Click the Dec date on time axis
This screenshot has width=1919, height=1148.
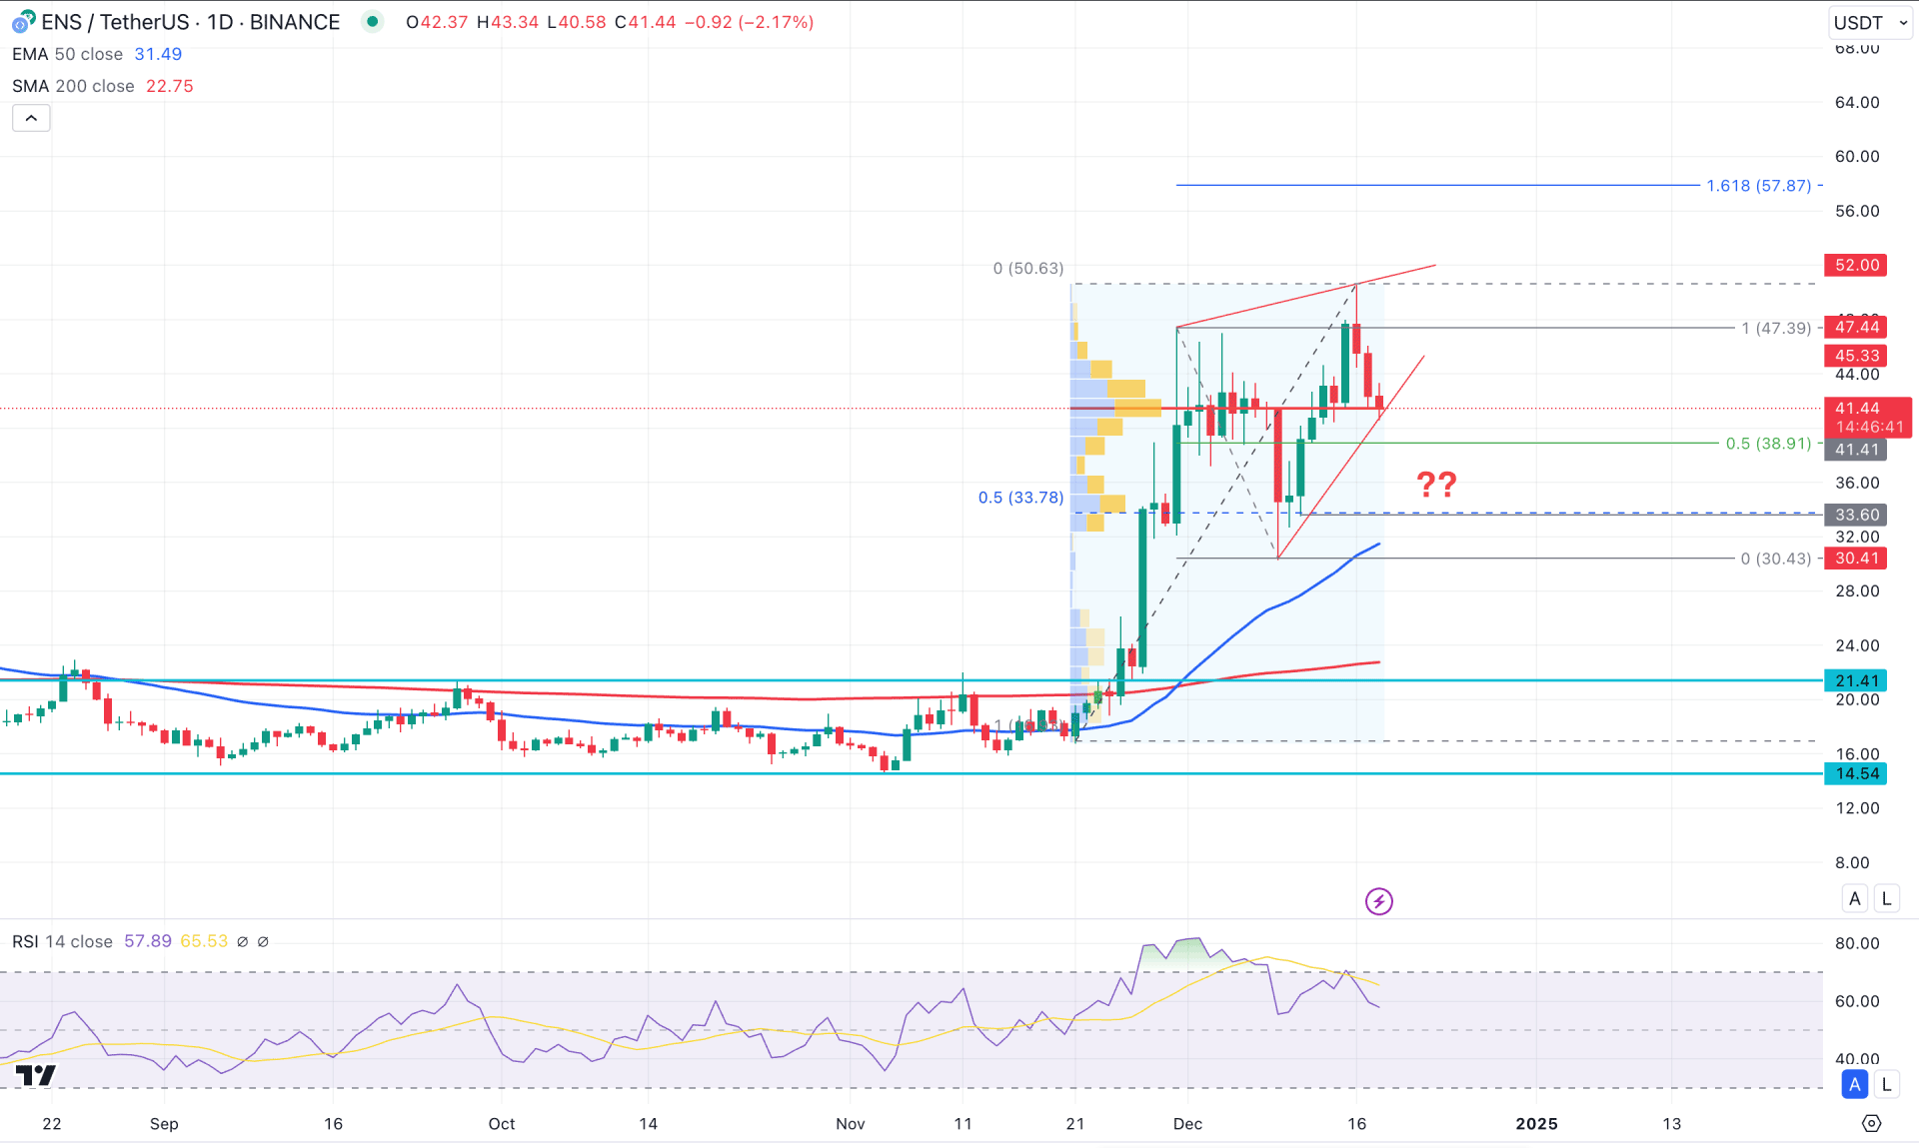click(1187, 1124)
